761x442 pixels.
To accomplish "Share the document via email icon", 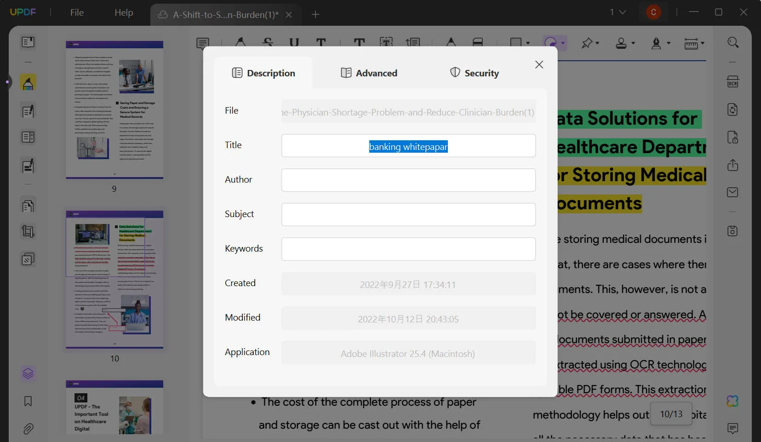I will click(x=732, y=192).
